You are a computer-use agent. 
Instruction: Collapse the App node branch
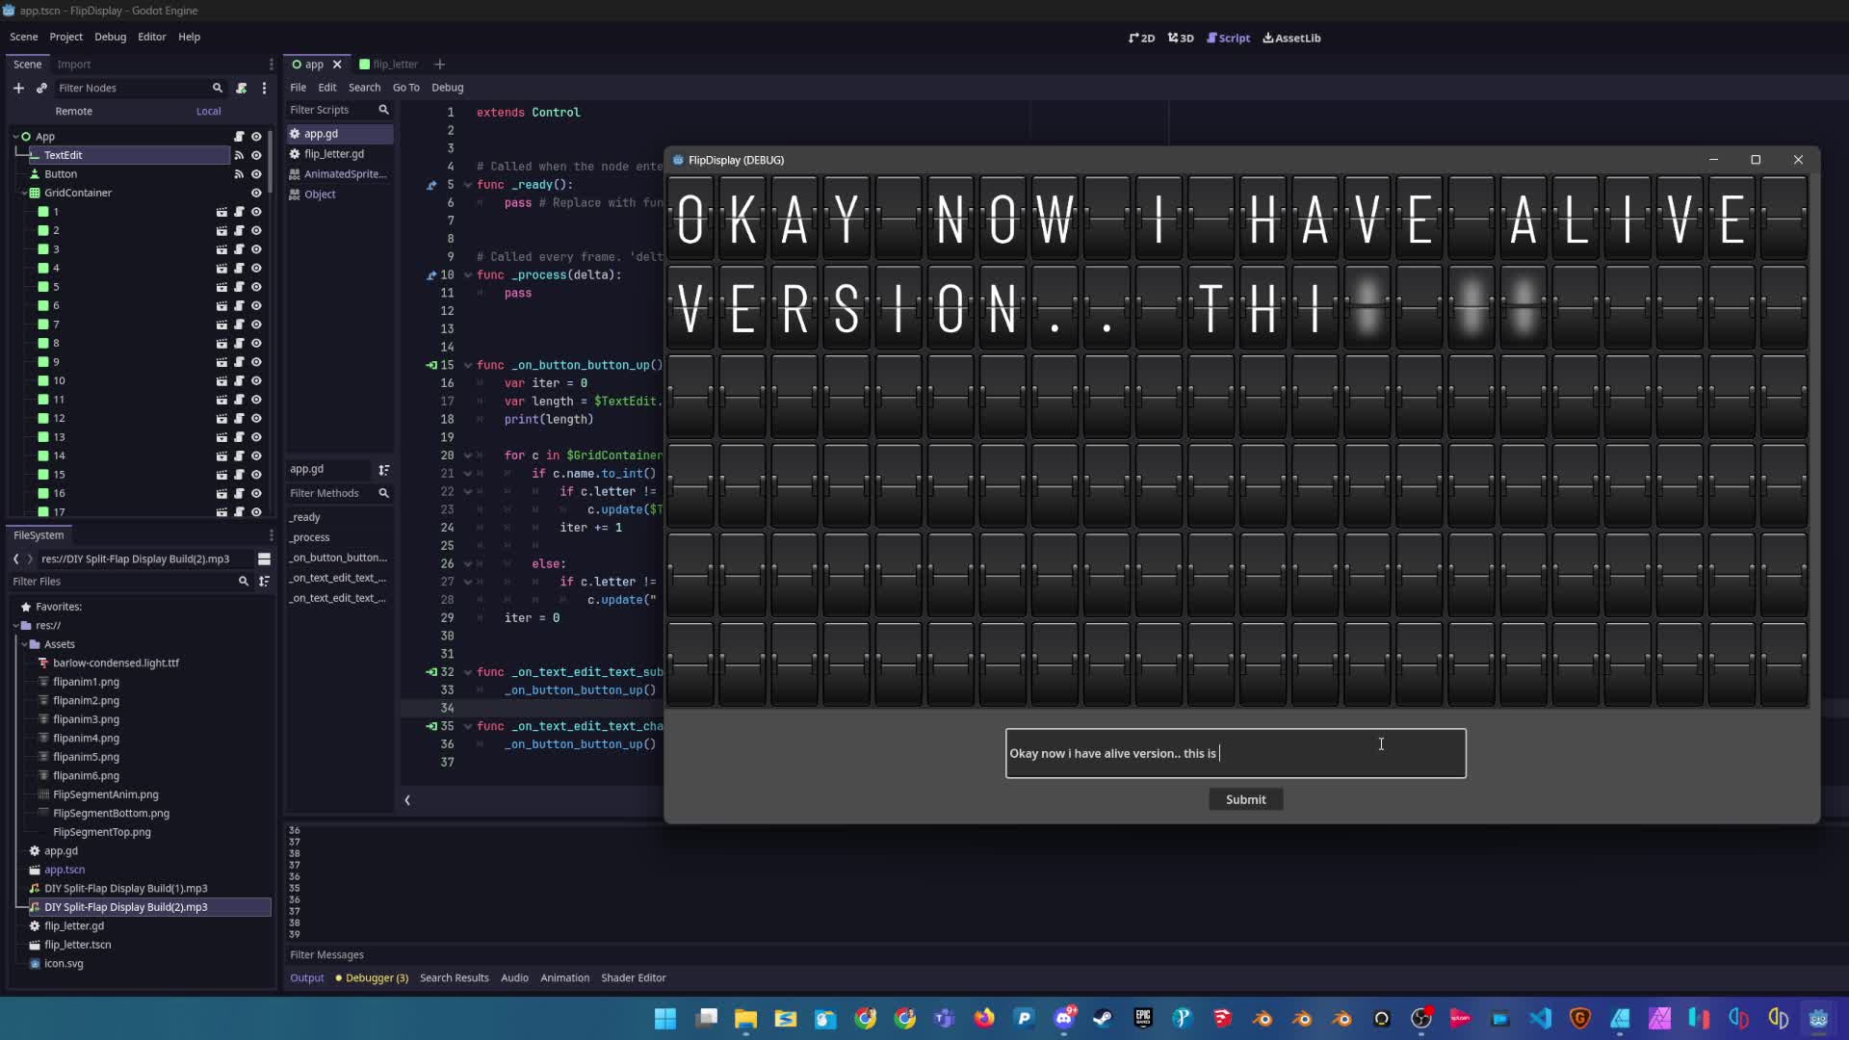[13, 136]
